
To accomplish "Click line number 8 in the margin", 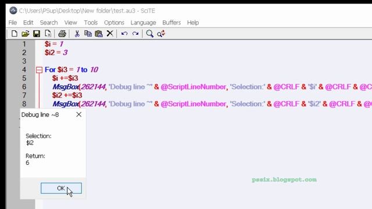I will tap(24, 104).
